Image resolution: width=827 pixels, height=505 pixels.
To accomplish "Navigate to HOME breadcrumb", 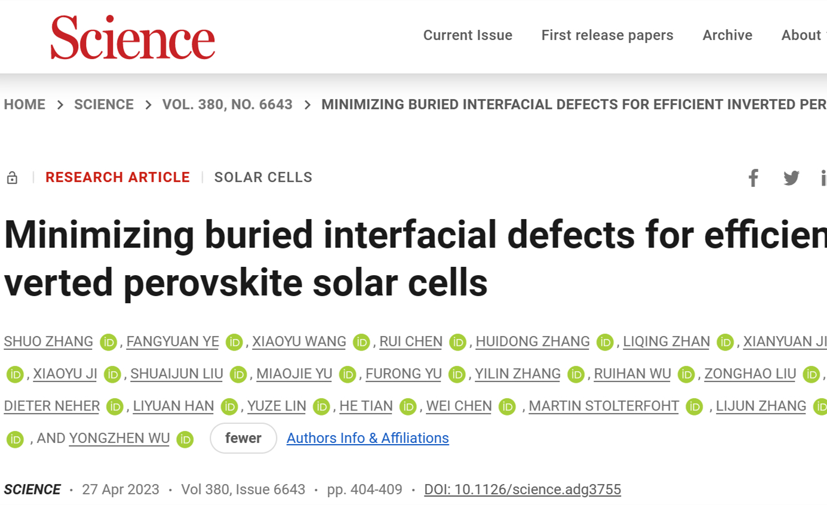I will pos(24,104).
